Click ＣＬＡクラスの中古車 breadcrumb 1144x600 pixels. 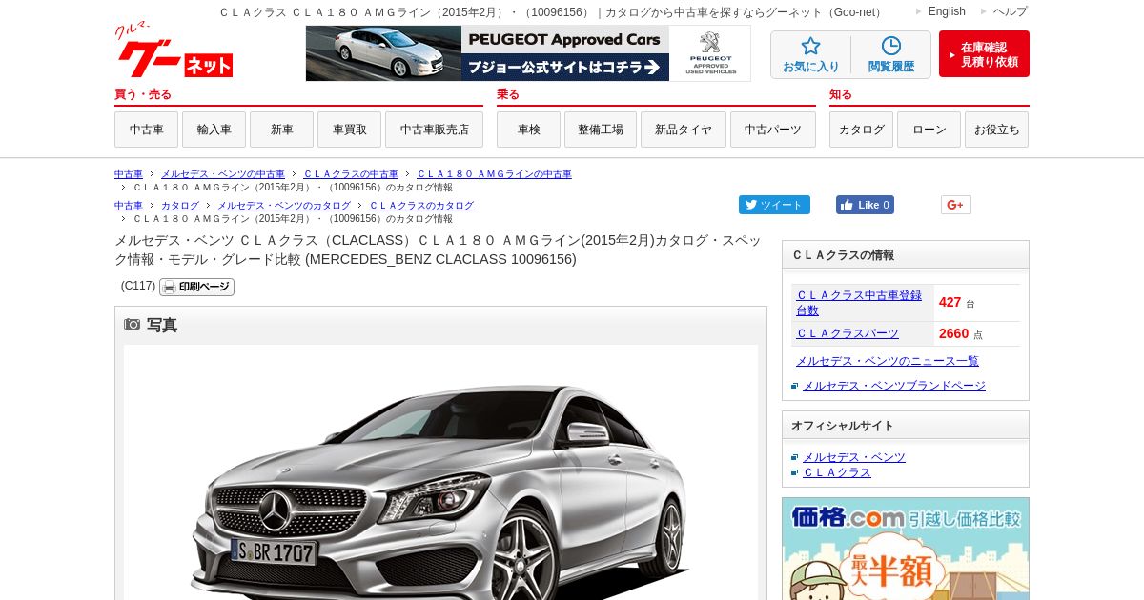351,174
